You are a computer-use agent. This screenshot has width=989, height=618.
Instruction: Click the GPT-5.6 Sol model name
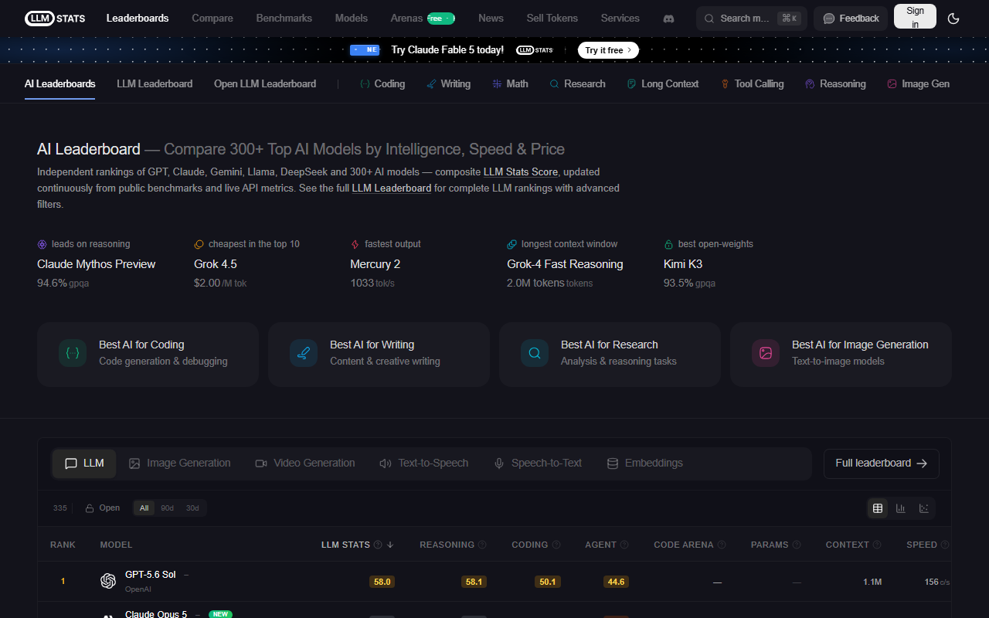[151, 574]
